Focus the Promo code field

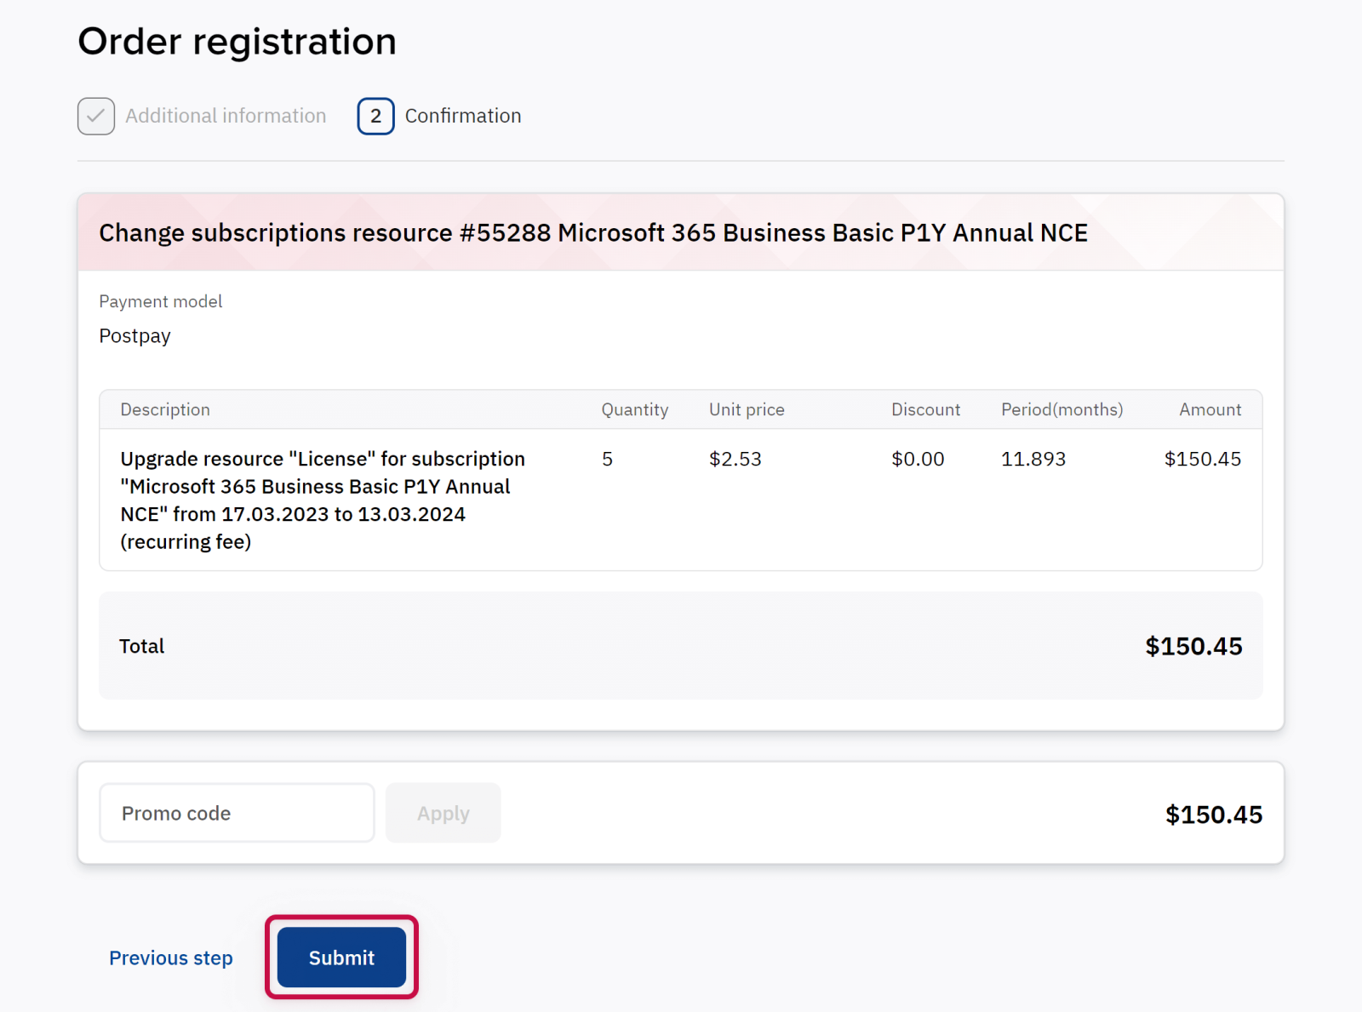click(x=237, y=814)
